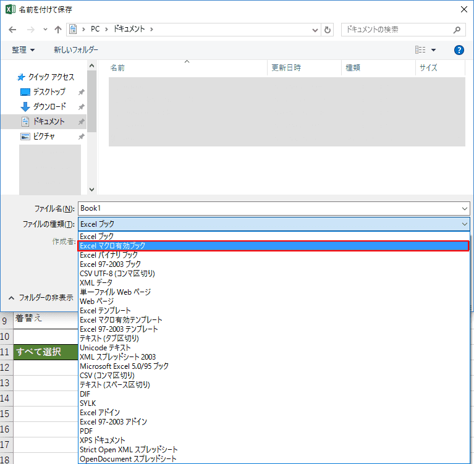This screenshot has height=464, width=474.
Task: Sort files by 更新日時 column
Action: pos(305,68)
